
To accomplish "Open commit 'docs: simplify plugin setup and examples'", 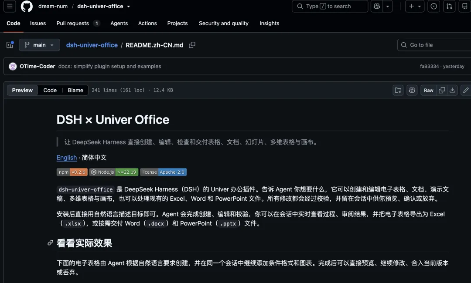I will click(109, 66).
